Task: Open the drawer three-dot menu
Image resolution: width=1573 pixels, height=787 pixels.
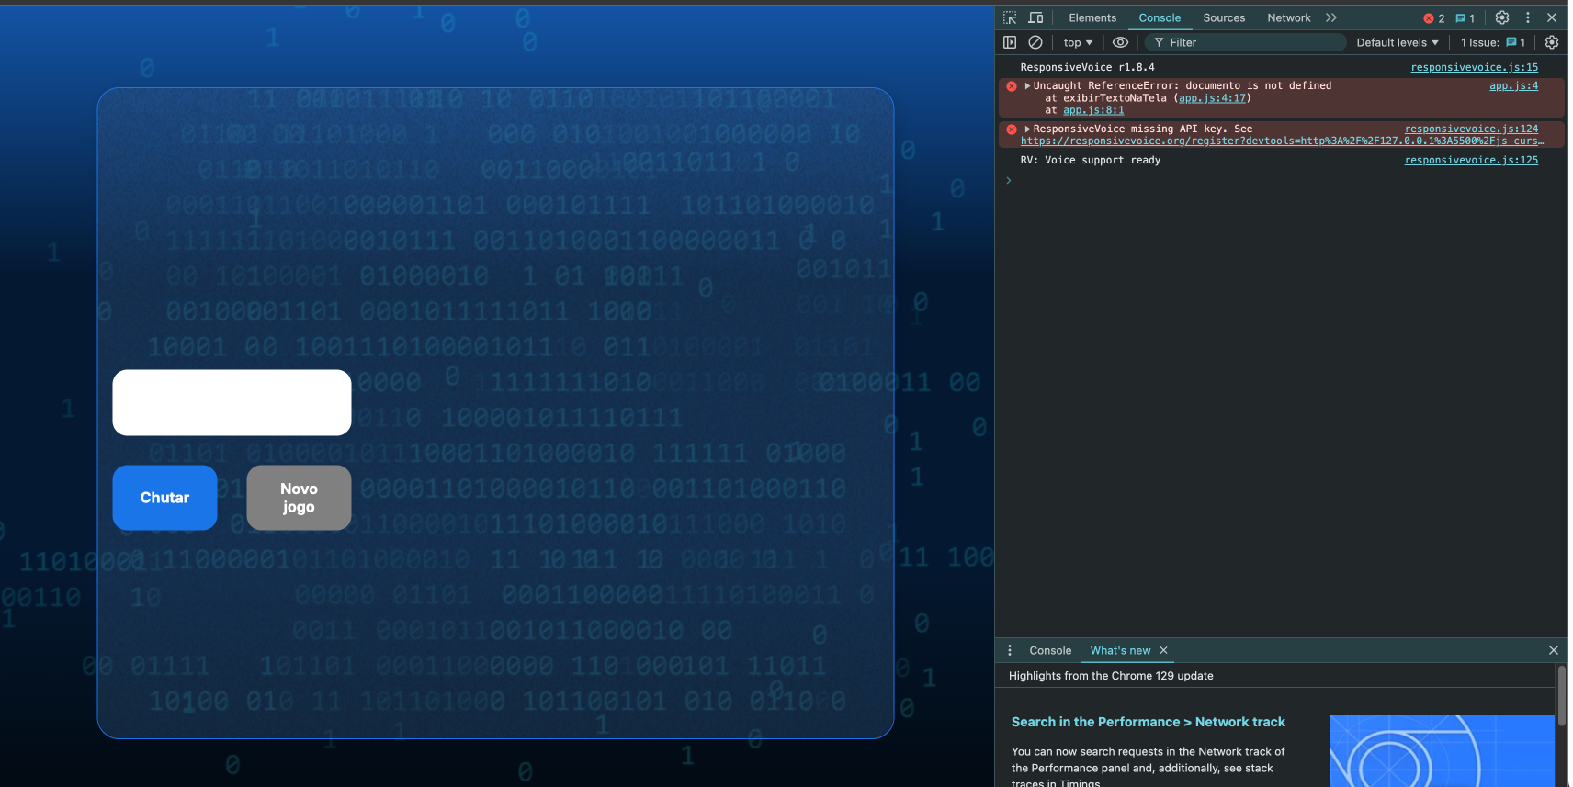Action: pos(1010,650)
